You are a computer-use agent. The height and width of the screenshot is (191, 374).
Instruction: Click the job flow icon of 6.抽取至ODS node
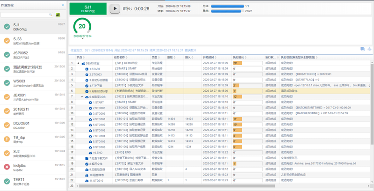click(x=87, y=97)
